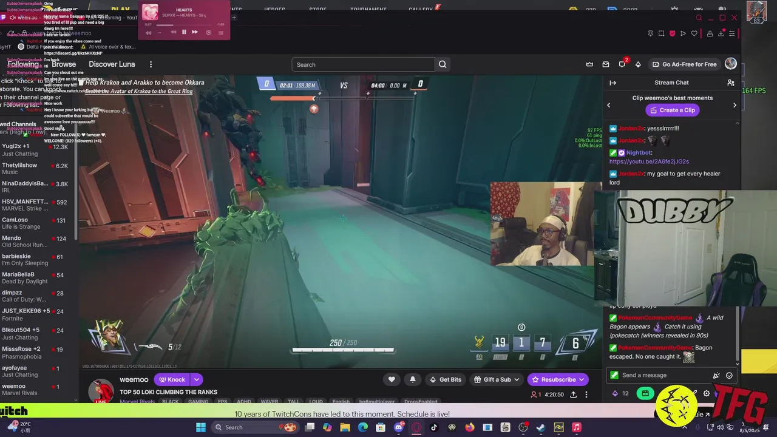Open Discord from the taskbar

pyautogui.click(x=399, y=427)
